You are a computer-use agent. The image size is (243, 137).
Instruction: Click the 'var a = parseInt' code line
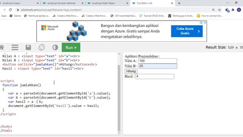(x=59, y=93)
